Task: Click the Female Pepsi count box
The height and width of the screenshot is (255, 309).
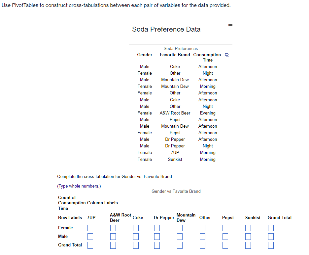Action: tap(225, 228)
